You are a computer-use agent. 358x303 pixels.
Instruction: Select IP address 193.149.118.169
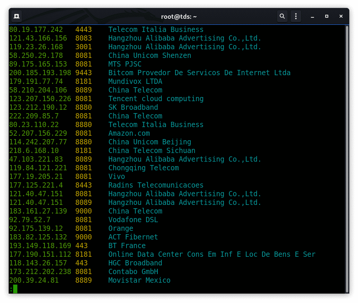point(40,246)
